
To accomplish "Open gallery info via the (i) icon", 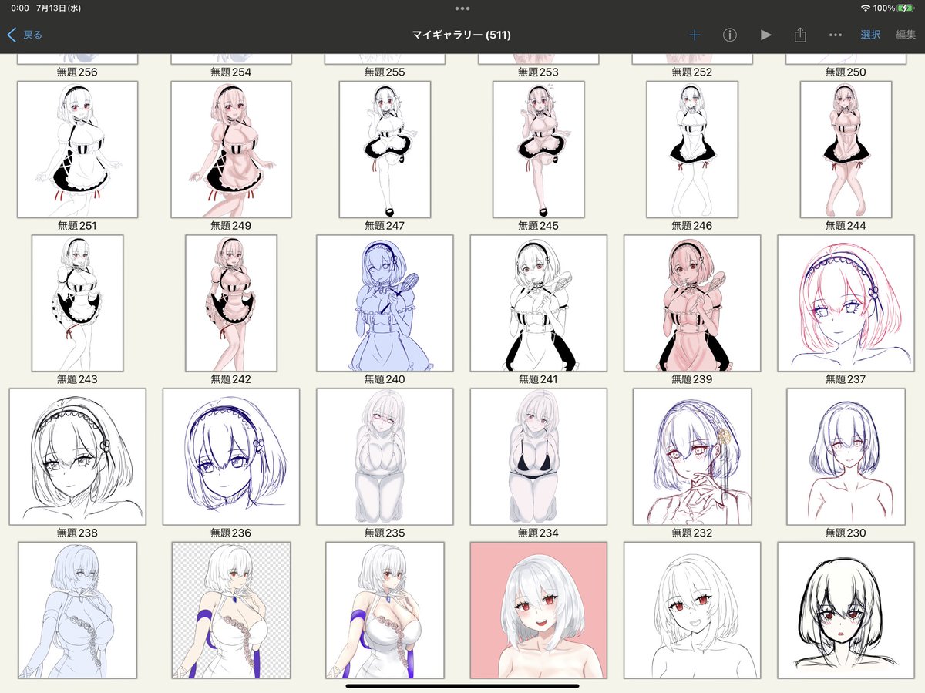I will click(x=729, y=35).
